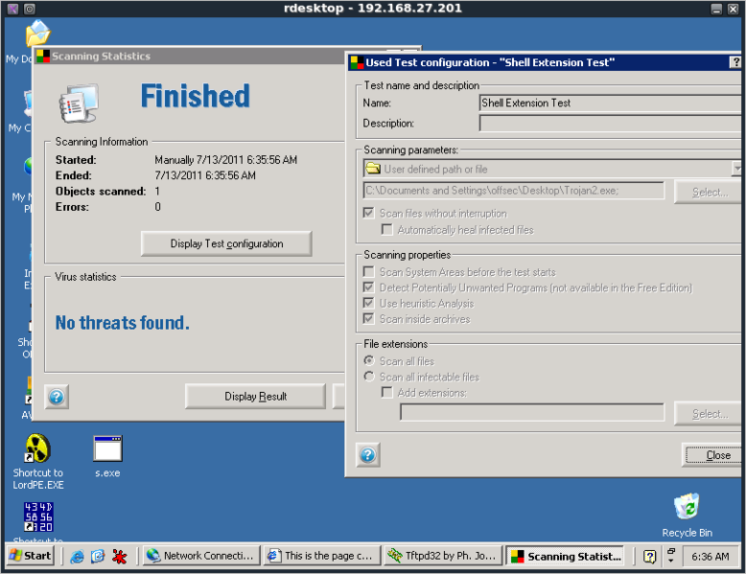Select Scan all infectable files option
The image size is (746, 574).
tap(369, 377)
